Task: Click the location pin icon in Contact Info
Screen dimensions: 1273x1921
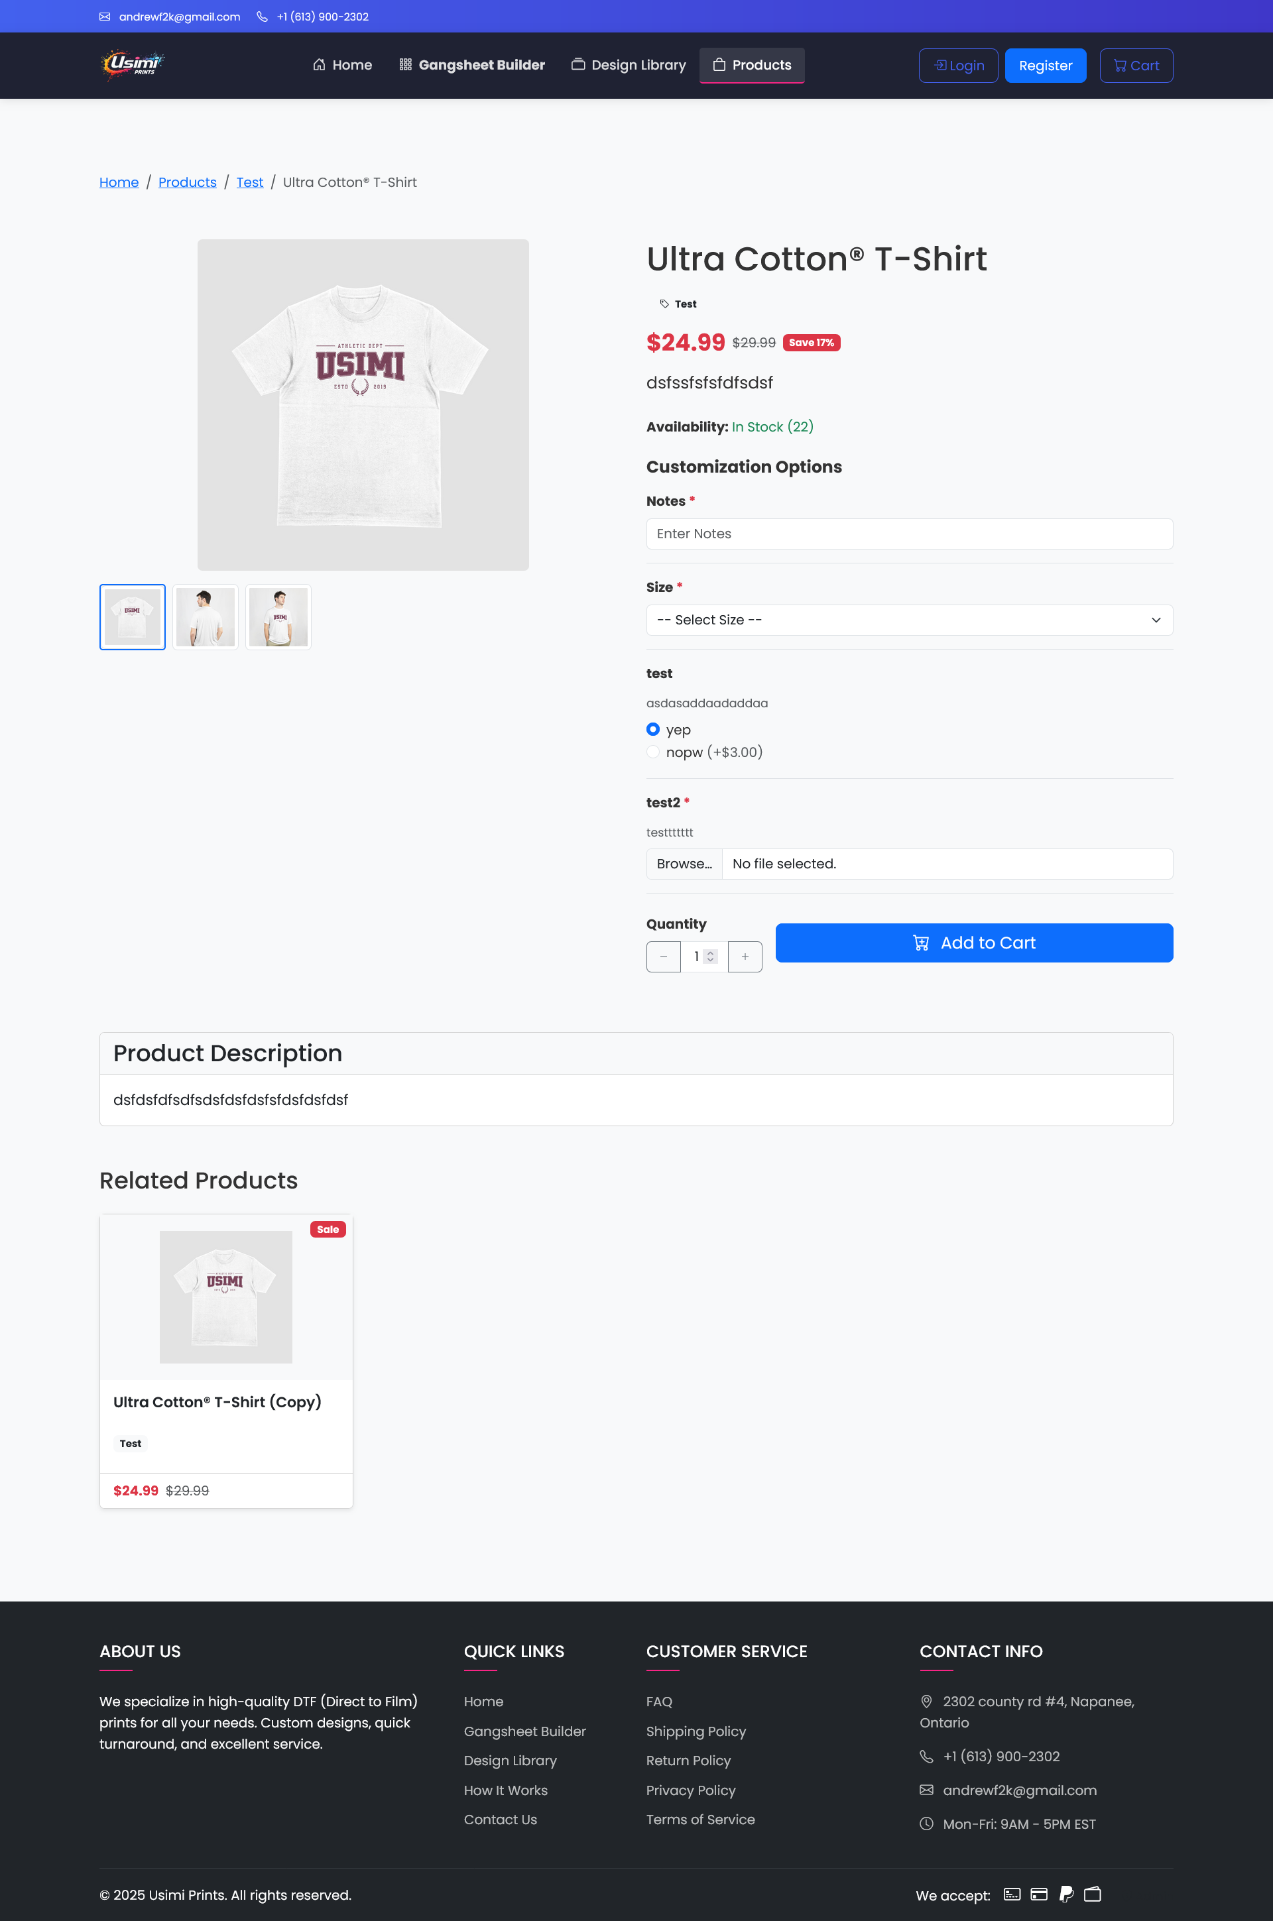Action: [x=926, y=1701]
